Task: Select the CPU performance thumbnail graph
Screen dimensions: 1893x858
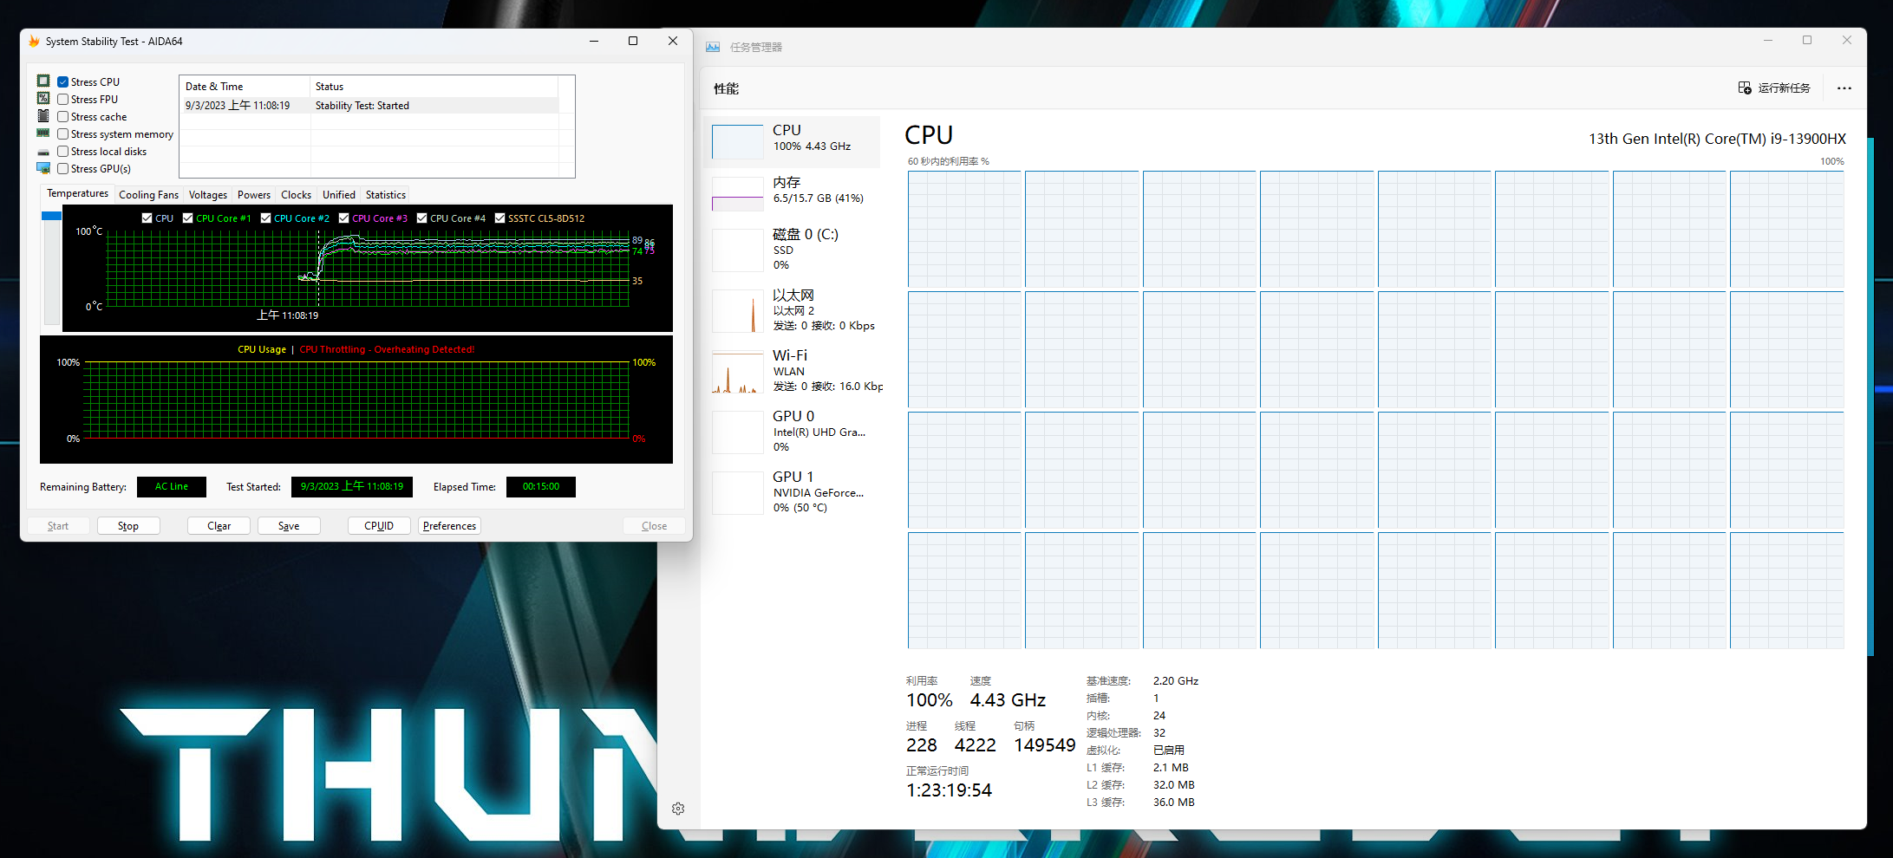Action: (737, 142)
